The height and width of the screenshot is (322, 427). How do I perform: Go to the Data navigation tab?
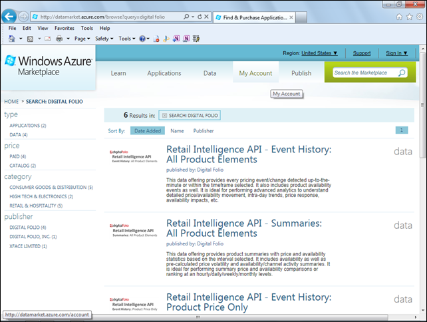coord(210,73)
